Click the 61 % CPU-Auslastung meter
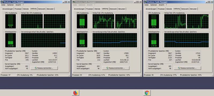The height and width of the screenshot is (96, 214). pyautogui.click(x=82, y=21)
